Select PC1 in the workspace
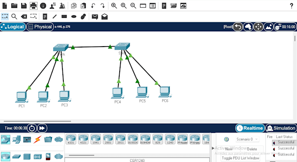The image size is (297, 162). click(21, 98)
